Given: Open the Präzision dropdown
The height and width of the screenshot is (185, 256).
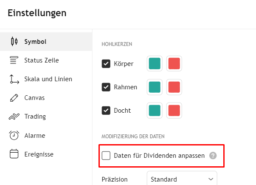Looking at the screenshot, I should (182, 179).
